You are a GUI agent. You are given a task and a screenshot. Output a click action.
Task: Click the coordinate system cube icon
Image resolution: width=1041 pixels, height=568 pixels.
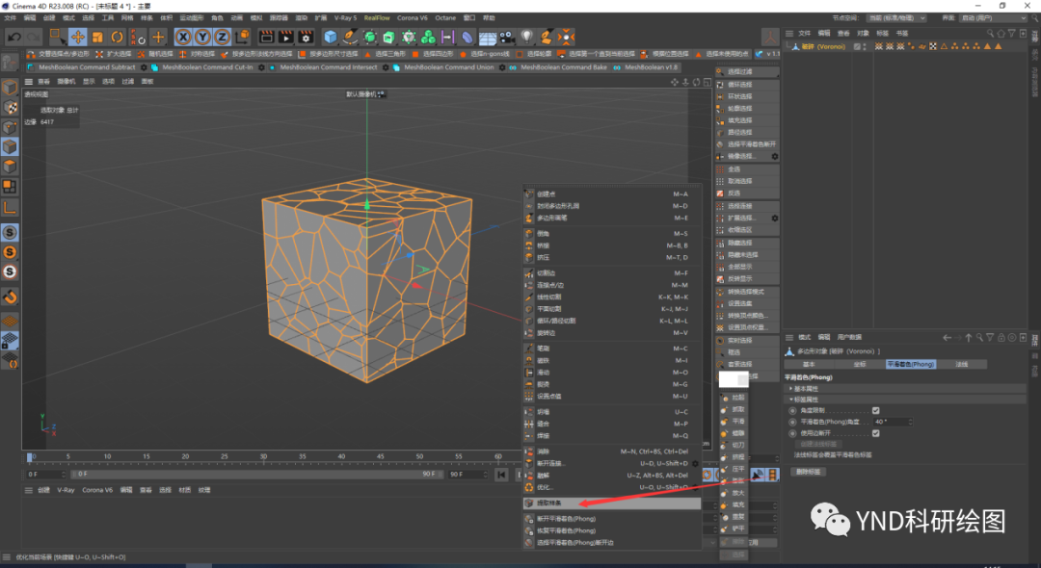(242, 38)
